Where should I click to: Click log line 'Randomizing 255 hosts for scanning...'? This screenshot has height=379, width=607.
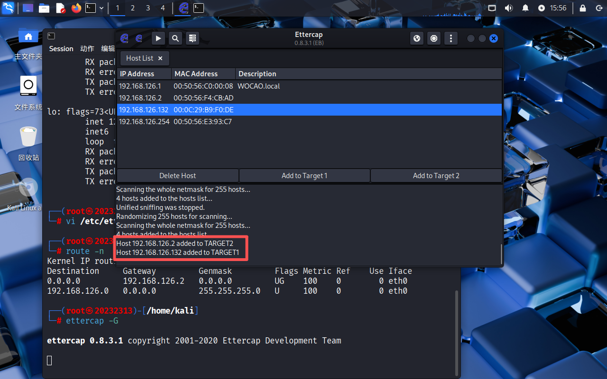174,217
